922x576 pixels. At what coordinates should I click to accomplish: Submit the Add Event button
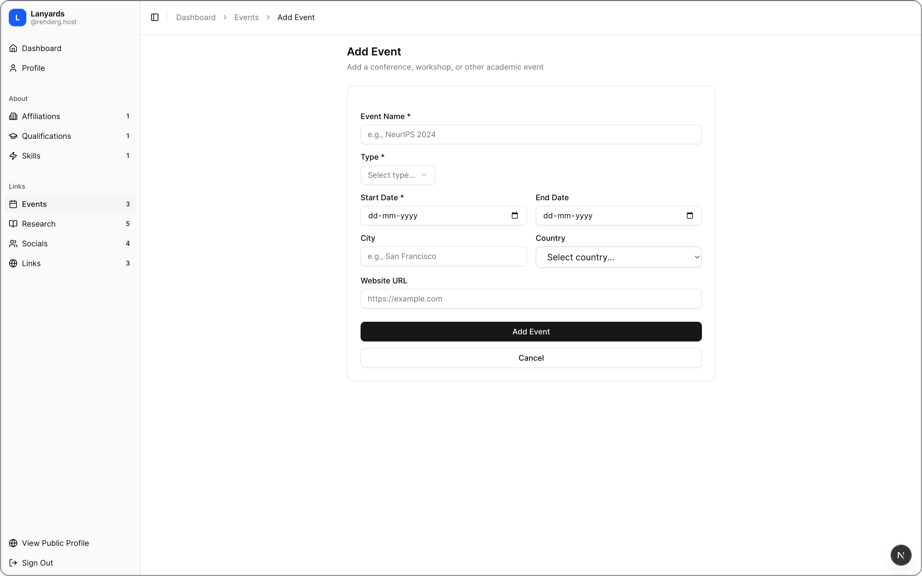(x=531, y=331)
